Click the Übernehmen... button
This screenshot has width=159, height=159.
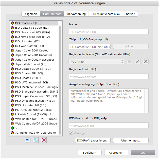click(x=131, y=140)
